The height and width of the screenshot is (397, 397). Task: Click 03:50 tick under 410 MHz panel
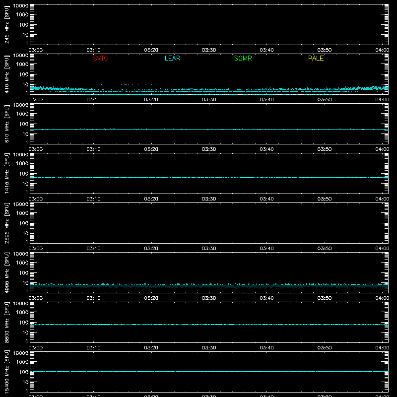click(x=325, y=100)
